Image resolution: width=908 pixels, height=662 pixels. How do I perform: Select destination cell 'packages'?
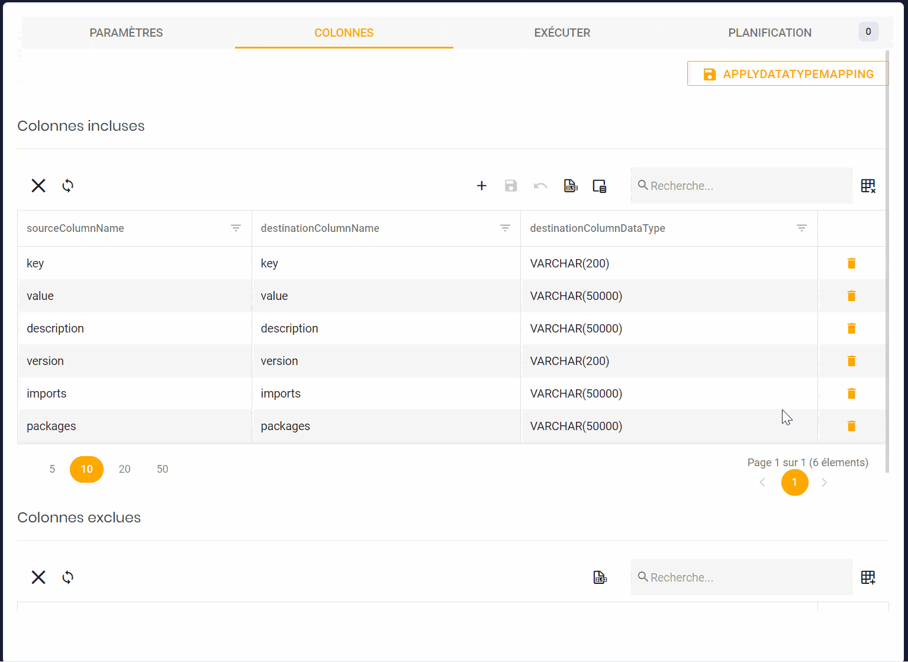386,426
